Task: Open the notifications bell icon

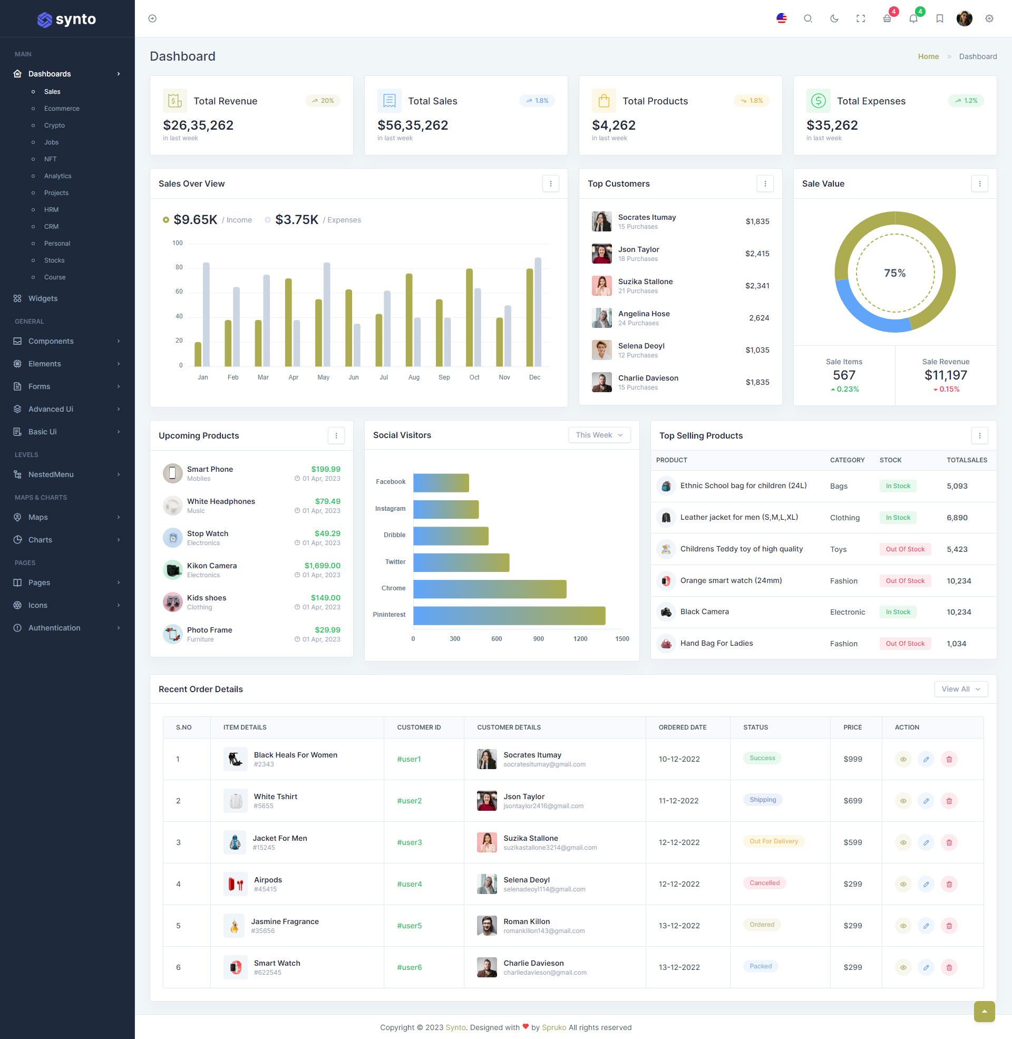Action: 913,18
